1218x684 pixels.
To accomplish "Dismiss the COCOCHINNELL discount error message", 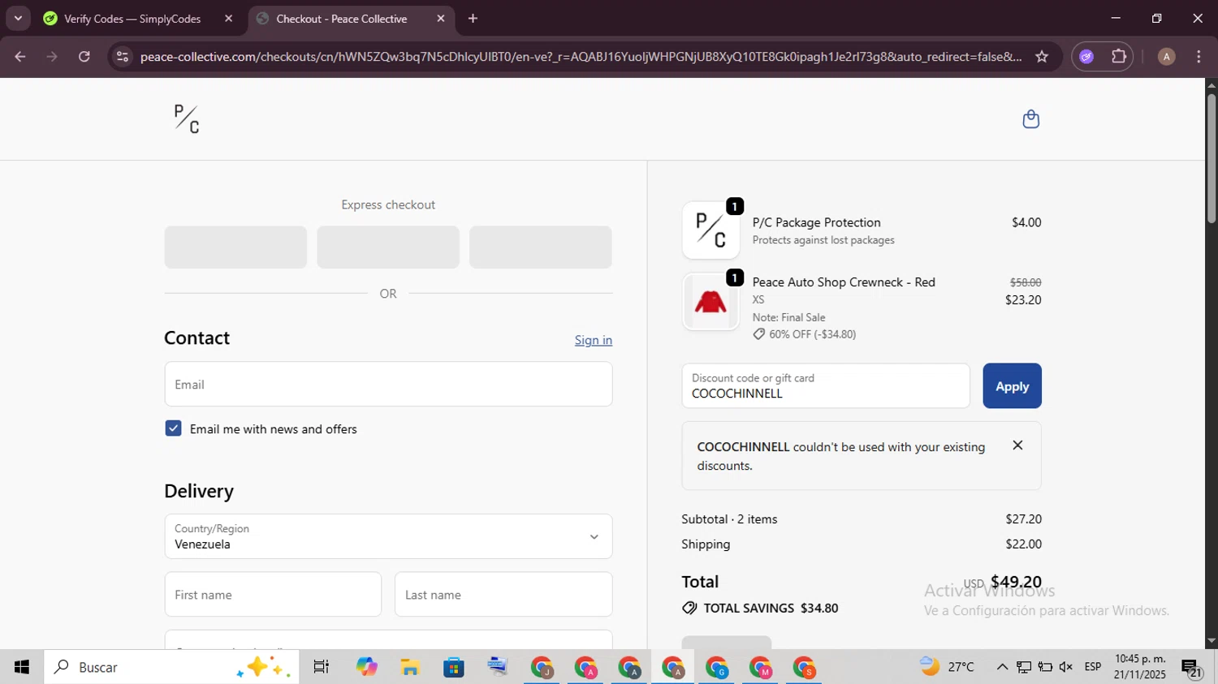I will [x=1017, y=445].
